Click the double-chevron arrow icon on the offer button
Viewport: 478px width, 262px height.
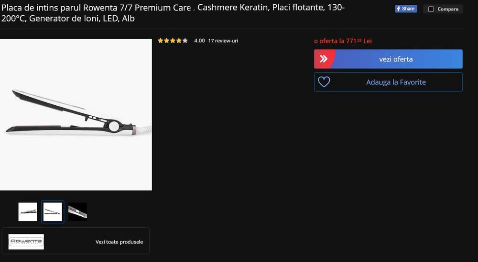(324, 59)
